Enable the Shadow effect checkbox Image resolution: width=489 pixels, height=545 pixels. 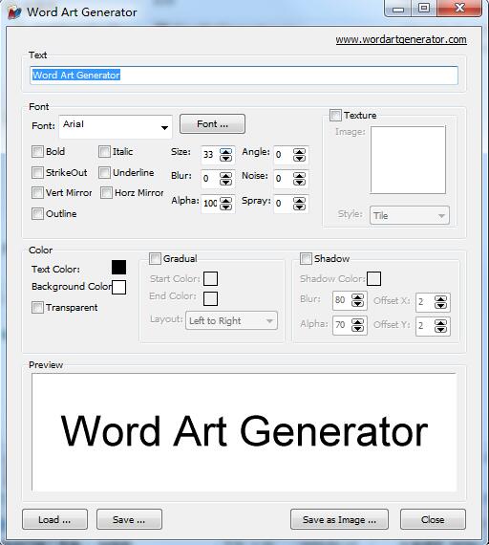pos(306,258)
